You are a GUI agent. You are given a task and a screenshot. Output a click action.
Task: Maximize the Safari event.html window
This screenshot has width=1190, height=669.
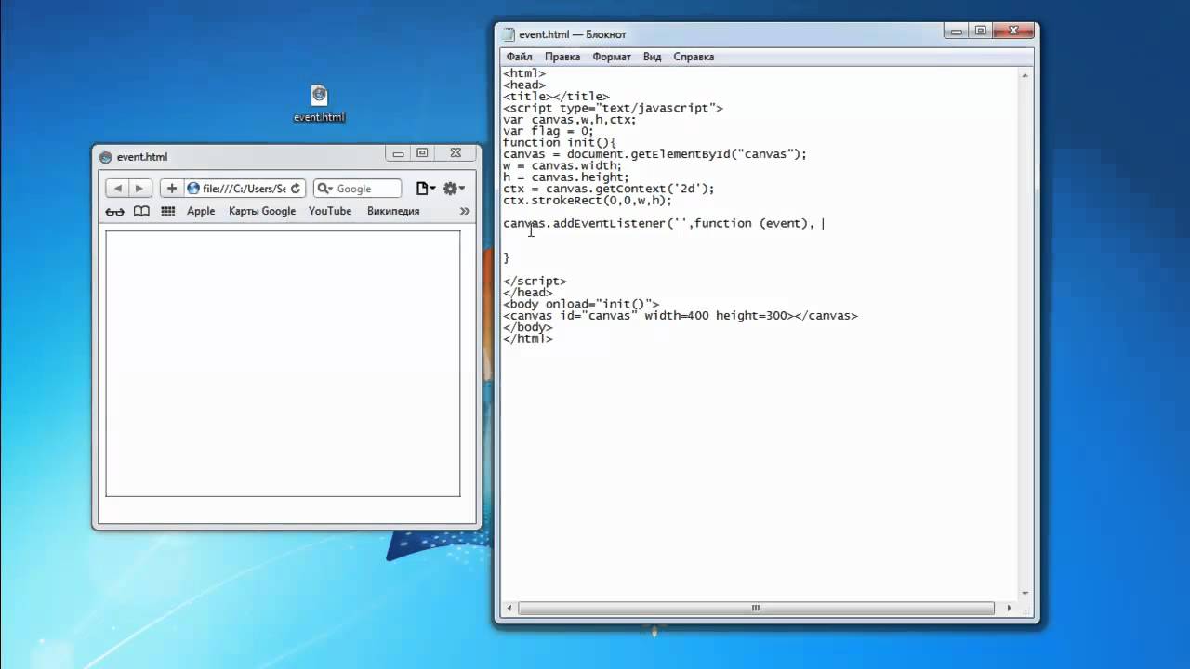point(422,153)
